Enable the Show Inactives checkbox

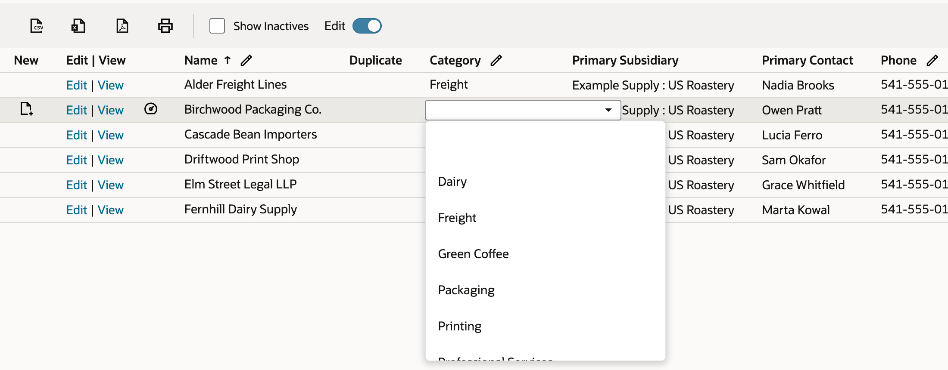(x=217, y=26)
